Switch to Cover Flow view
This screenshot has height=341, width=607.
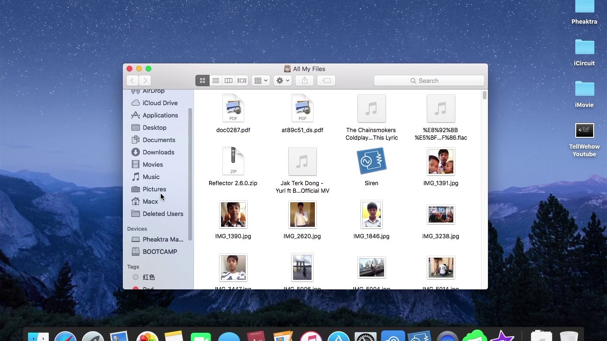pyautogui.click(x=242, y=81)
